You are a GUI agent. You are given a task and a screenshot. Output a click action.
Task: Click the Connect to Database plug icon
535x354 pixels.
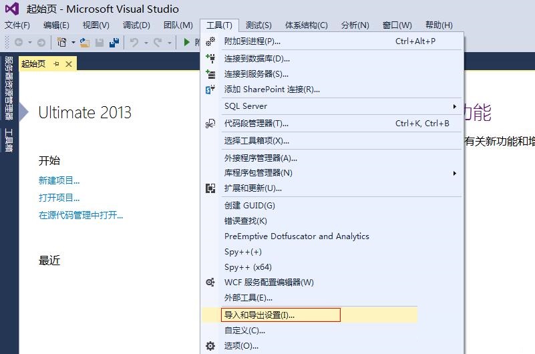(x=210, y=58)
